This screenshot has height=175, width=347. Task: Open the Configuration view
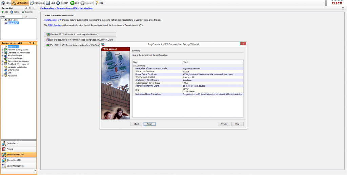click(20, 3)
